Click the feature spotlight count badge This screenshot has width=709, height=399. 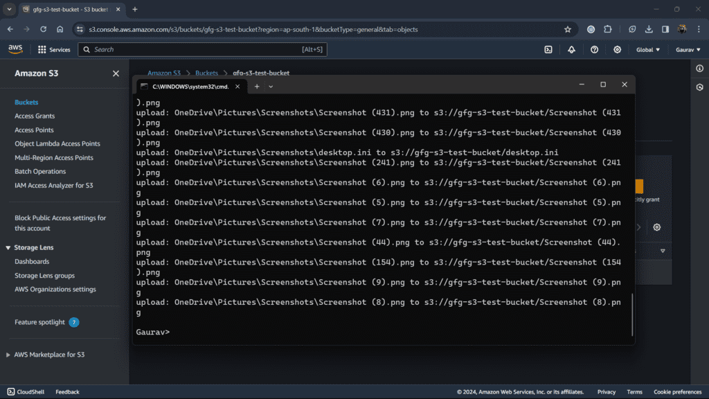(73, 322)
